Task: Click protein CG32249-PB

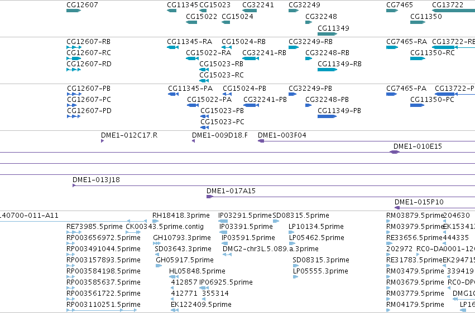Action: (292, 94)
